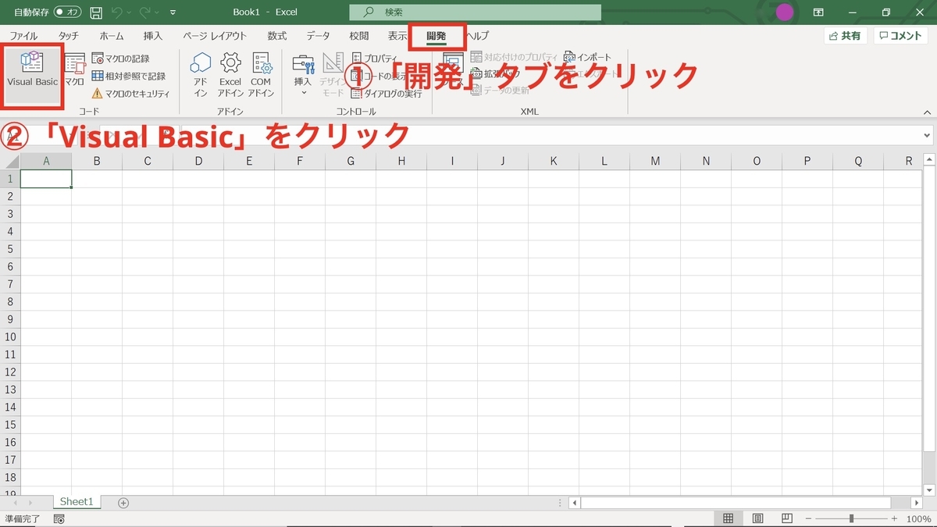Viewport: 937px width, 527px height.
Task: Expand the formula bar chevron
Action: (927, 136)
